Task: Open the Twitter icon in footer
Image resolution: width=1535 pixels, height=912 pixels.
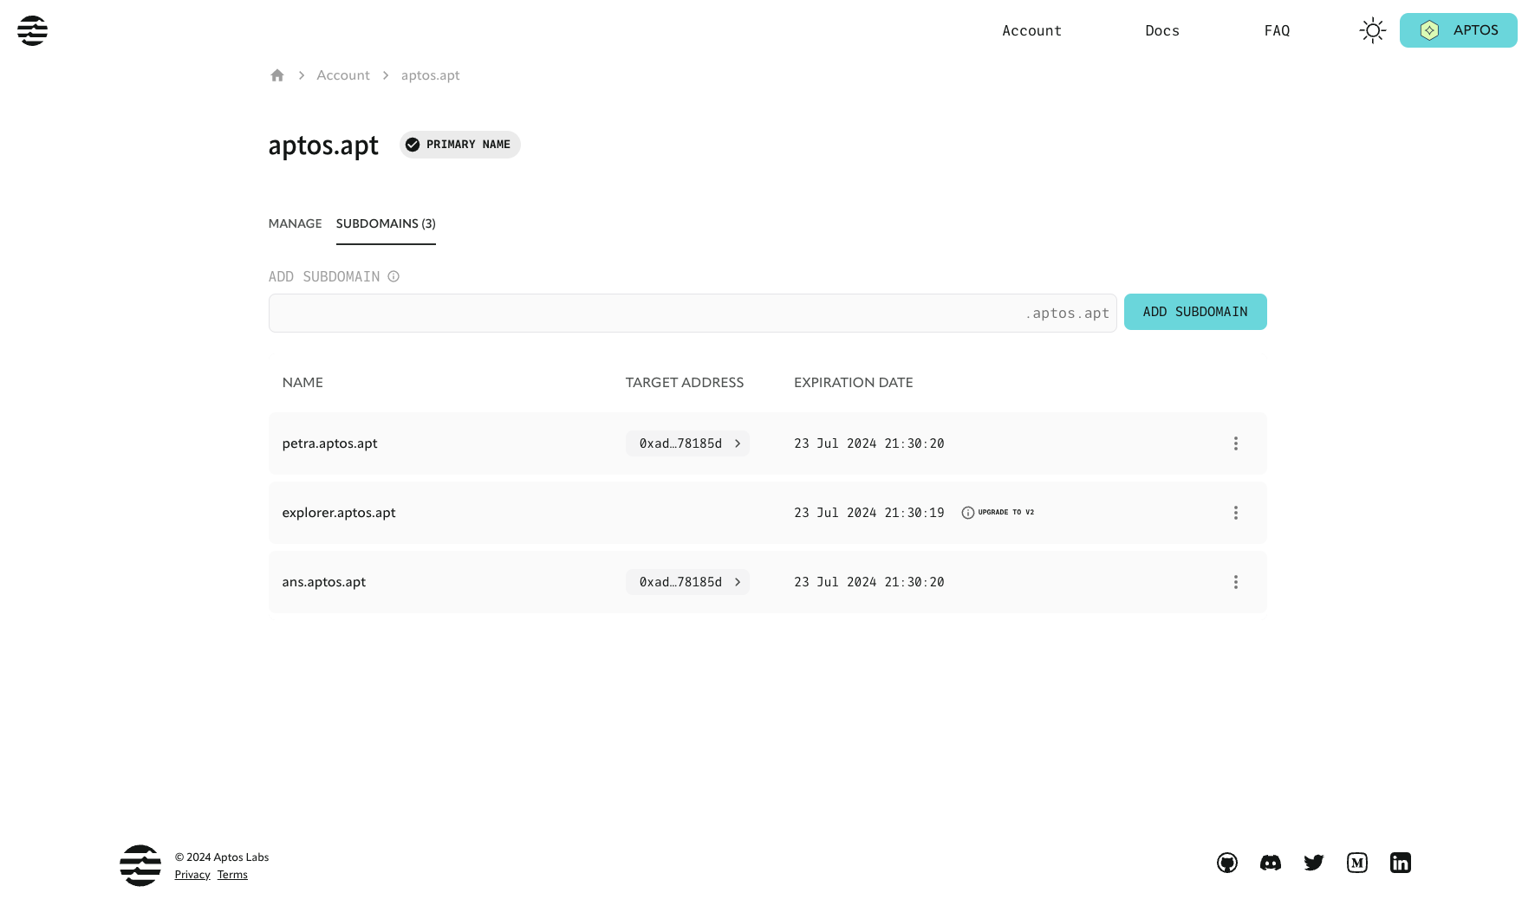Action: (x=1314, y=863)
